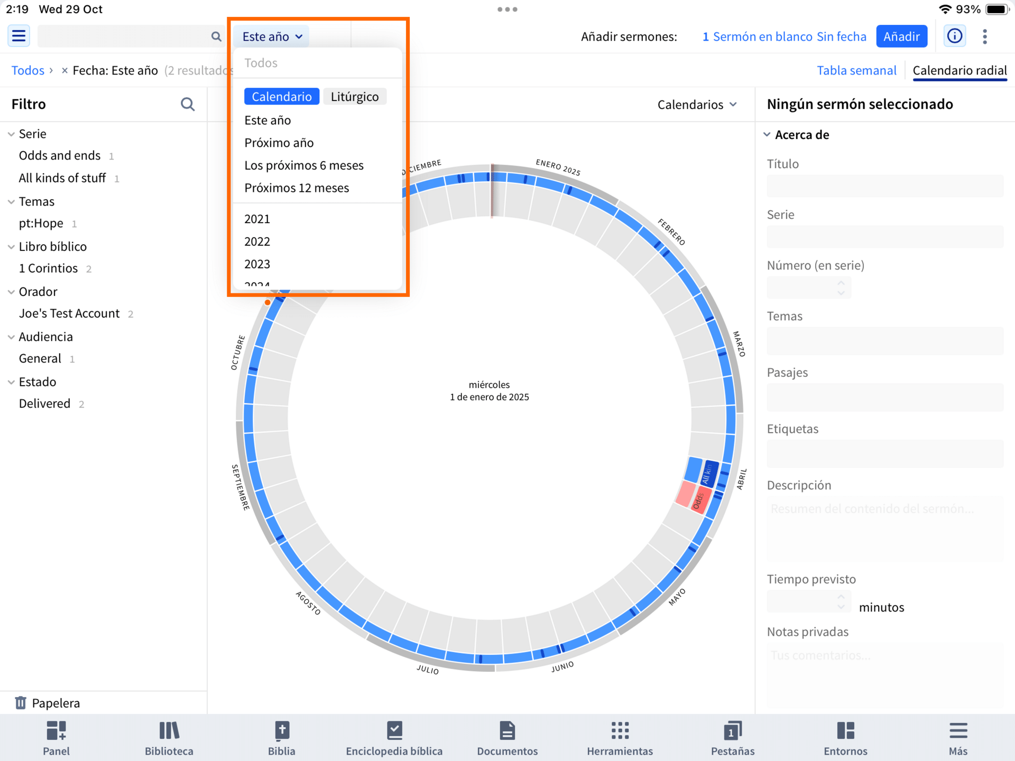Open the Papelera label
1015x761 pixels.
point(56,703)
